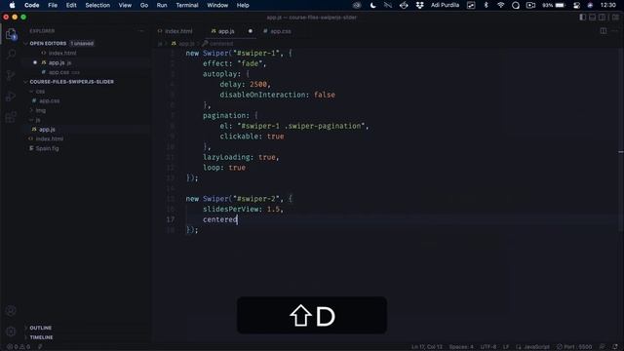Open the Terminal menu
Image resolution: width=624 pixels, height=351 pixels.
187,5
